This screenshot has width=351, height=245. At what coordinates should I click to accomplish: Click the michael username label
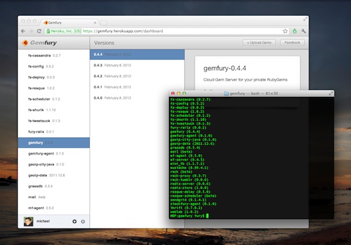pyautogui.click(x=43, y=221)
